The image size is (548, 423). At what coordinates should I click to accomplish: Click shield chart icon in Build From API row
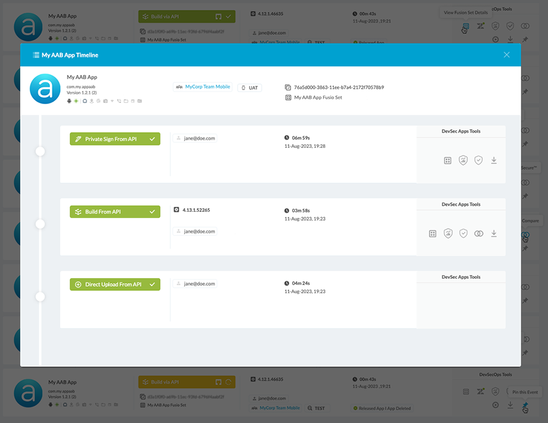point(448,234)
